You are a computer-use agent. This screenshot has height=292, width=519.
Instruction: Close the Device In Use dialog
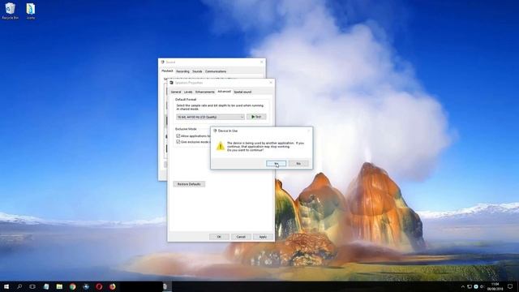[x=308, y=131]
